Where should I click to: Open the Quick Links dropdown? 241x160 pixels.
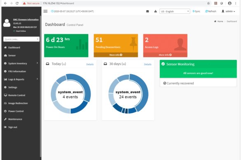[x=21, y=39]
